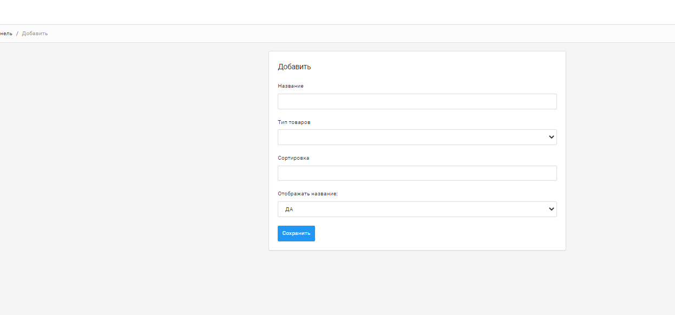Click the Отображать название label

[307, 194]
